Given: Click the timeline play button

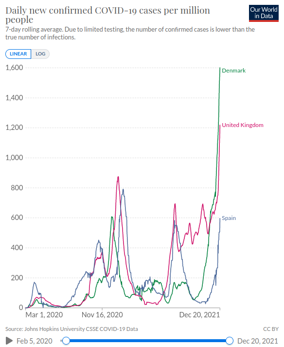Looking at the screenshot, I should (9, 341).
